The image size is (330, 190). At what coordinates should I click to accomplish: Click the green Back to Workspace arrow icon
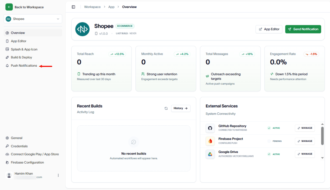[9, 7]
